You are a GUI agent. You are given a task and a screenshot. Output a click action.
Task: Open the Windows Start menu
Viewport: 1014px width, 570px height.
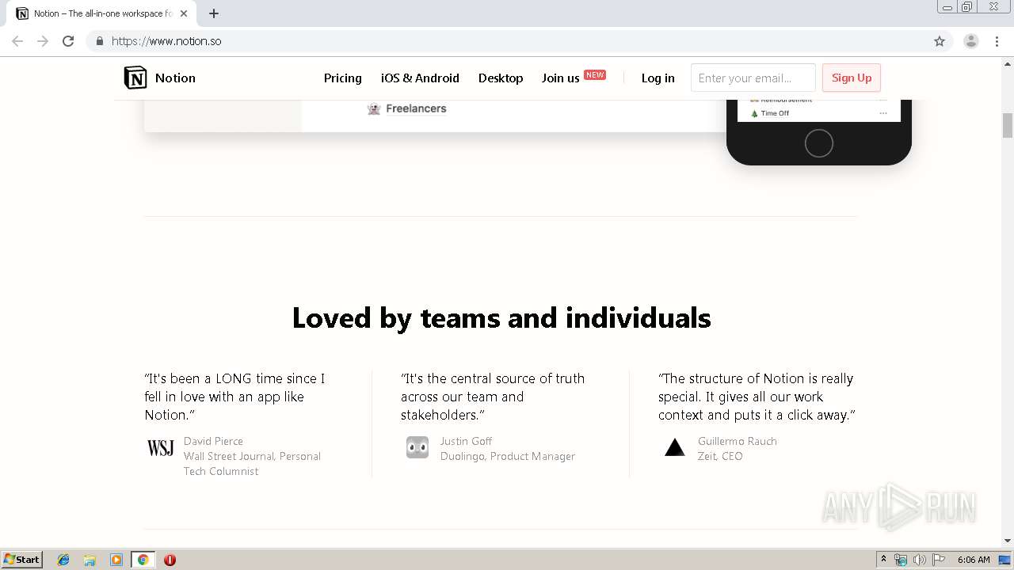coord(21,560)
